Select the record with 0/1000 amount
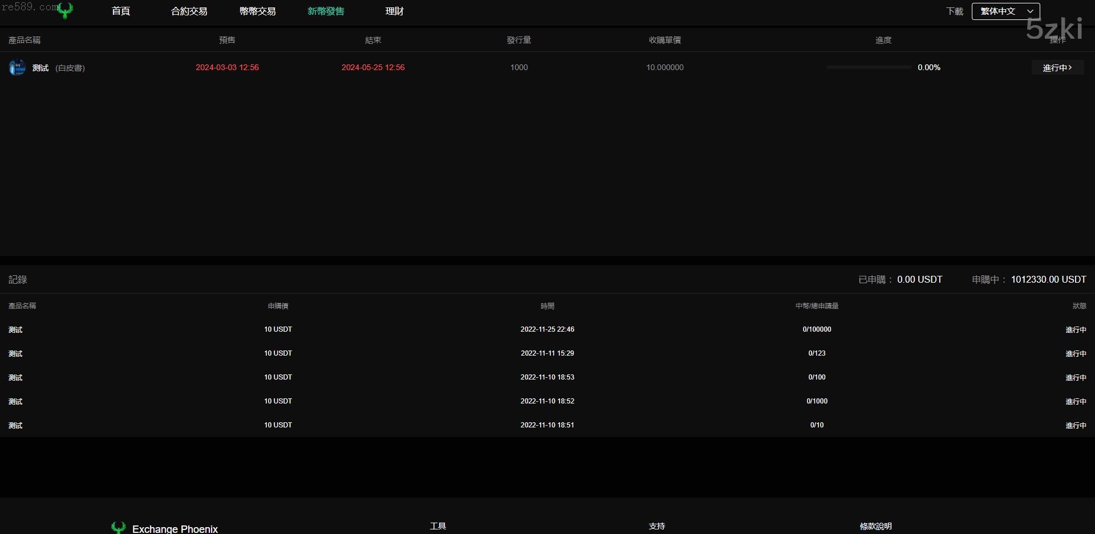Image resolution: width=1095 pixels, height=534 pixels. [817, 401]
